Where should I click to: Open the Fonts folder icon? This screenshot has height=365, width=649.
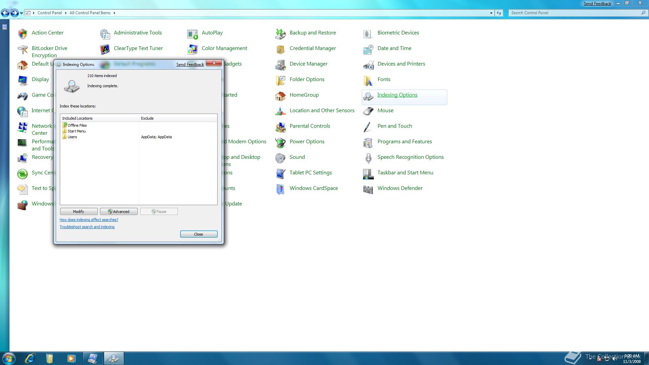pos(368,80)
